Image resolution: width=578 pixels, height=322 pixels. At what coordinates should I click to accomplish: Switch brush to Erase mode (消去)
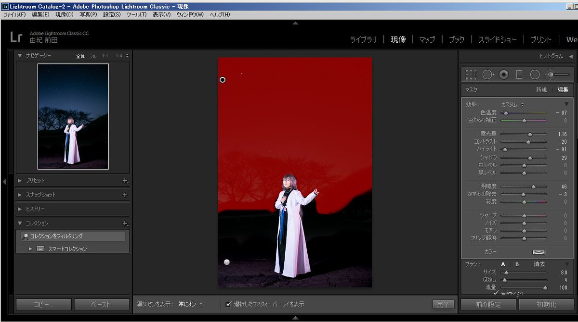(x=539, y=264)
